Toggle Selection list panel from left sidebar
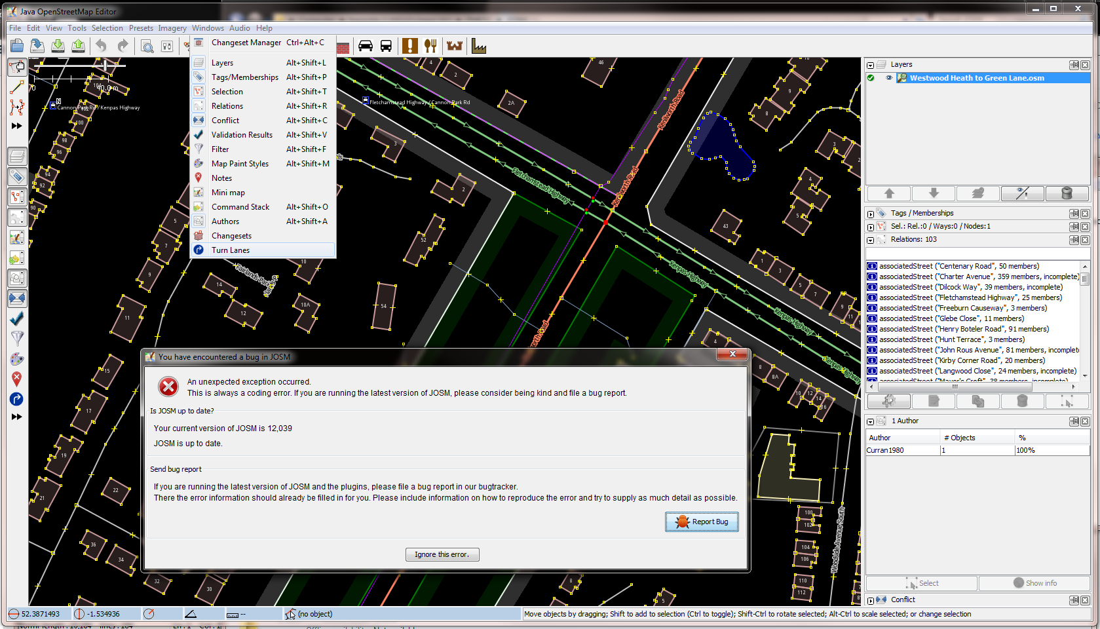The width and height of the screenshot is (1100, 629). (x=17, y=197)
